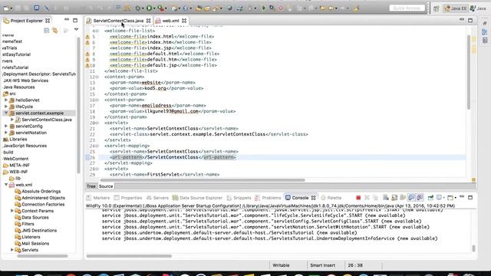
Task: Expand the servletConfig package
Action: 6,126
